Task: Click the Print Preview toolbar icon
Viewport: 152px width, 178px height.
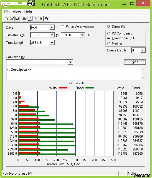Action: pos(30,19)
